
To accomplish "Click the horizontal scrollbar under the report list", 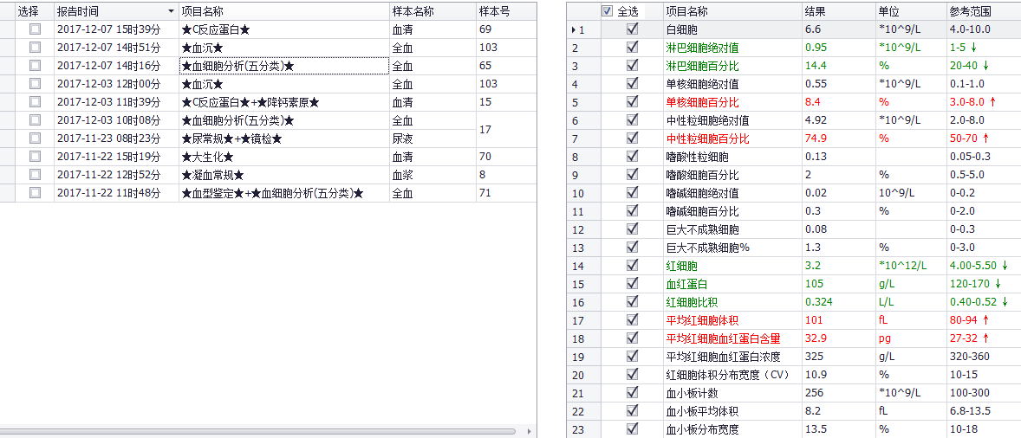I will 260,430.
